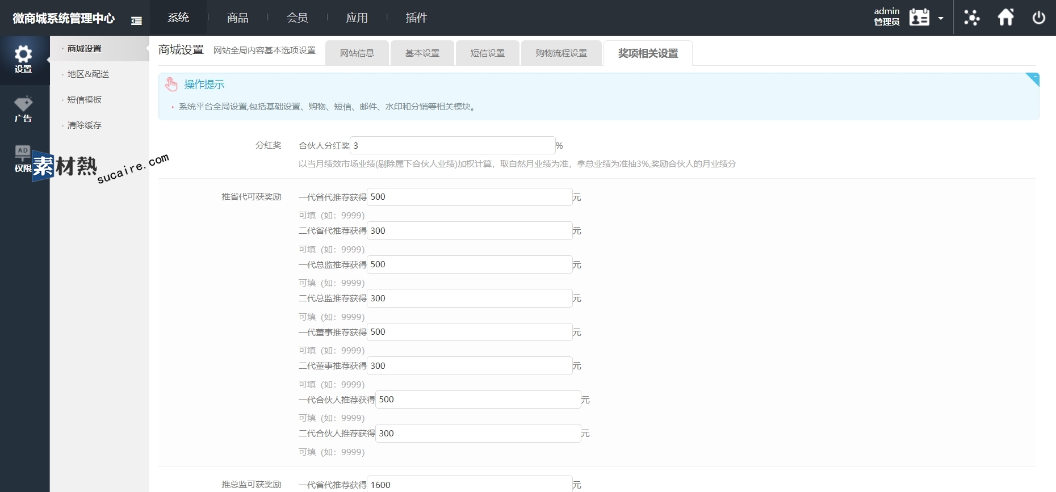Switch to the 短信设置 tab

tap(488, 53)
